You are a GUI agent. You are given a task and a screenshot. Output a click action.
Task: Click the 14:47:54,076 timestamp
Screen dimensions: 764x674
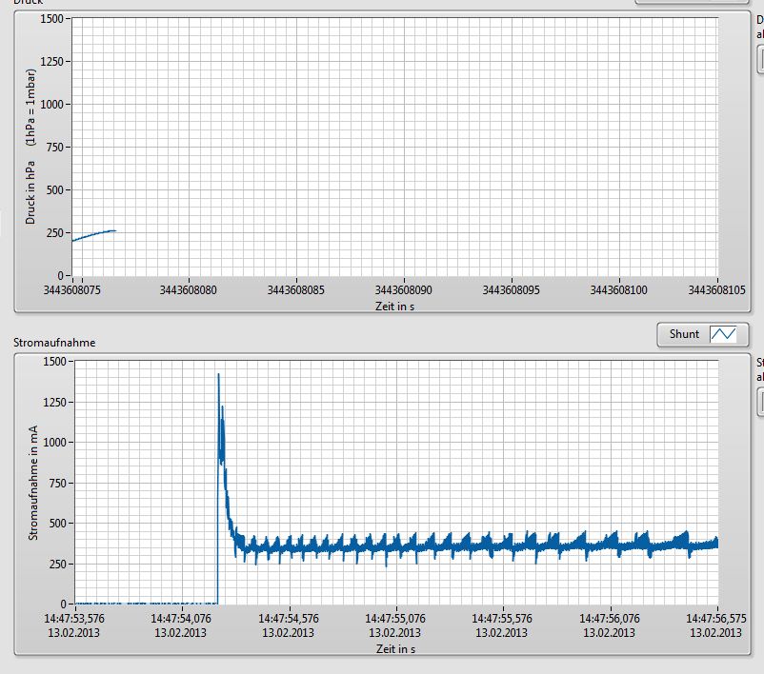tap(181, 619)
